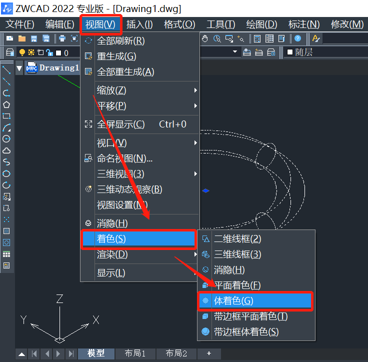Click the Open folder icon
Viewport: 368px width, 362px height.
(22, 38)
